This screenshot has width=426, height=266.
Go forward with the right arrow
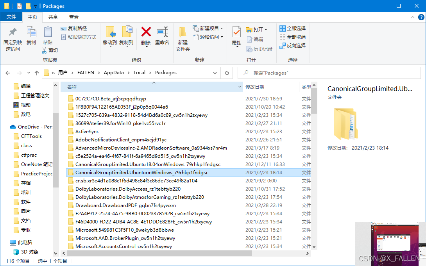point(19,73)
